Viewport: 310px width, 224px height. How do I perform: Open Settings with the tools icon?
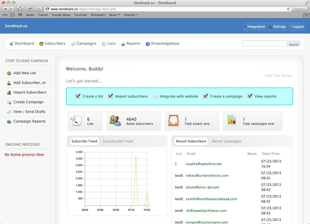point(277,27)
